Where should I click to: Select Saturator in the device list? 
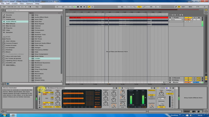click(38, 78)
